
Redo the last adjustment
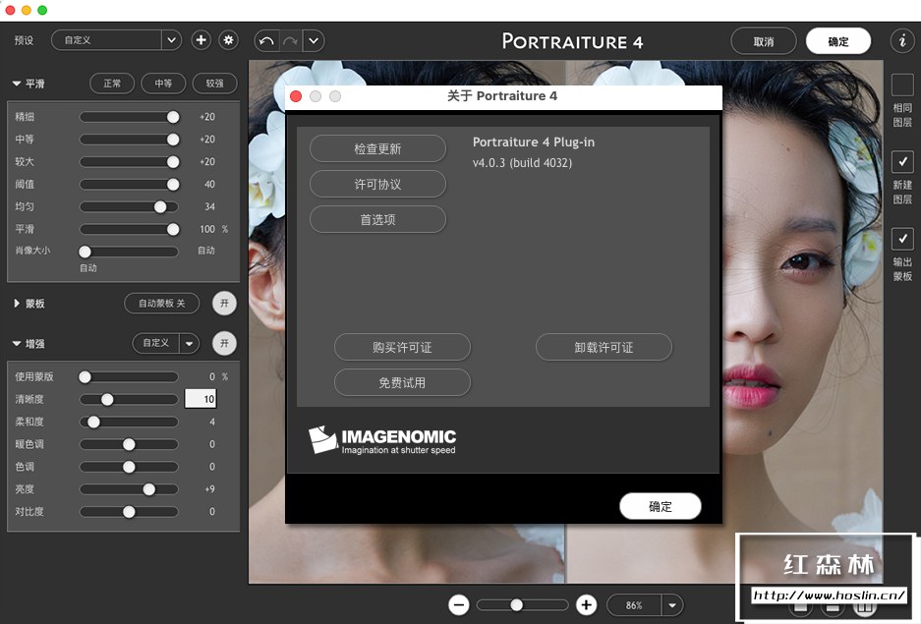(290, 41)
